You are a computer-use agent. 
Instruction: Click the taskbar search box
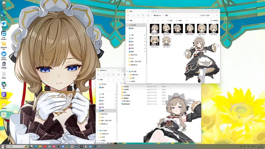click(x=17, y=146)
